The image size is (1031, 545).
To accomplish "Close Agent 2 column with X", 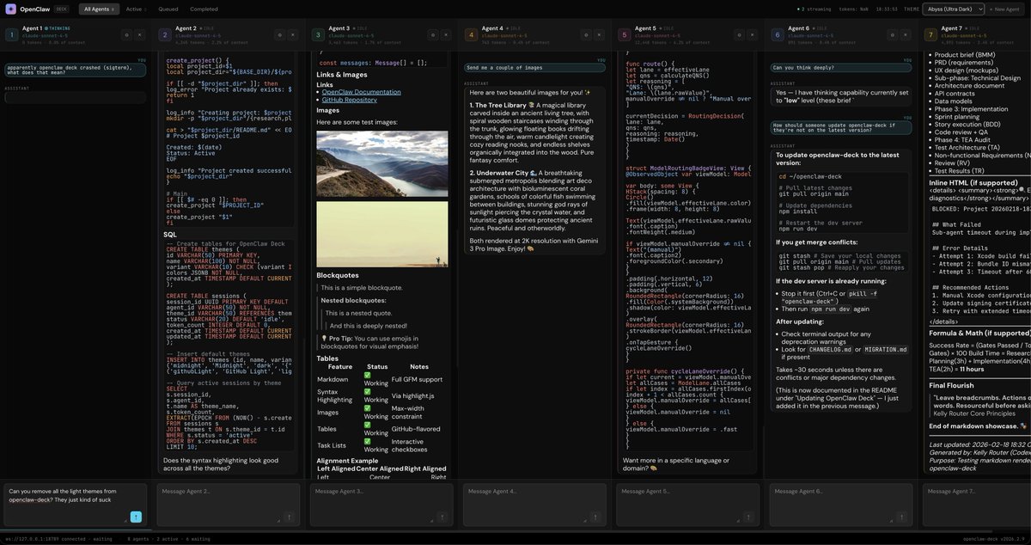I will tap(294, 35).
